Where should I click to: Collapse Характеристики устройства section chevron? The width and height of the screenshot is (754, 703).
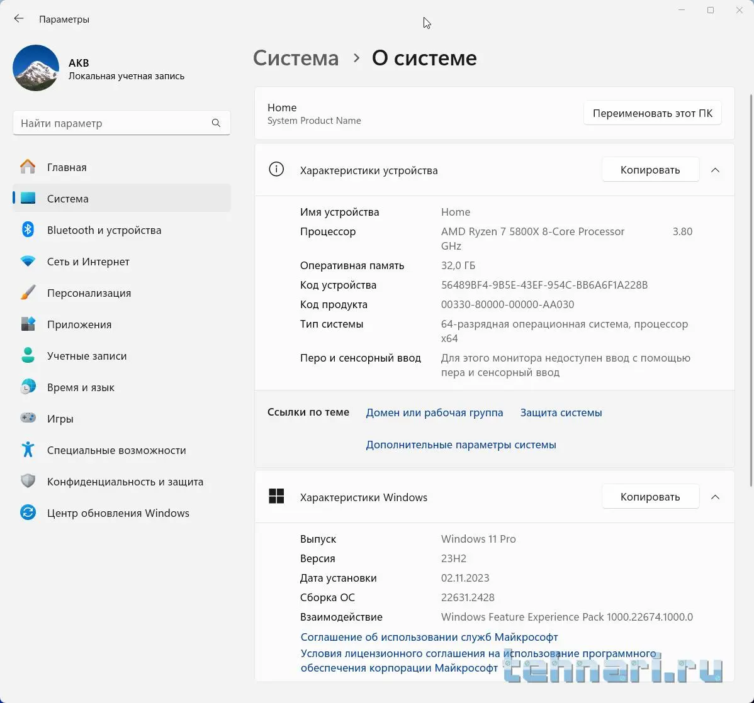[715, 170]
